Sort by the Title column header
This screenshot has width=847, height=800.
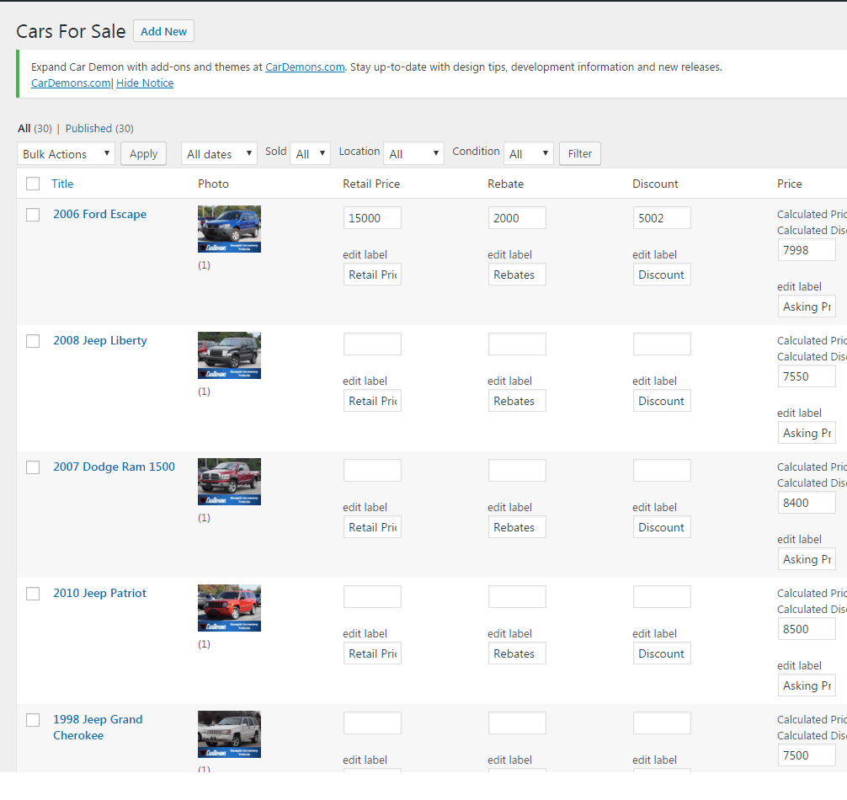[x=62, y=184]
